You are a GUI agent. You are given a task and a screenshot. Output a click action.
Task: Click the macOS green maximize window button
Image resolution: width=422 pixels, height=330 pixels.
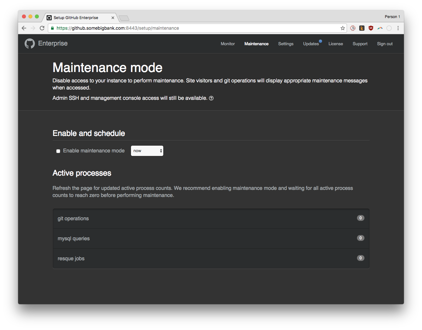tap(37, 16)
